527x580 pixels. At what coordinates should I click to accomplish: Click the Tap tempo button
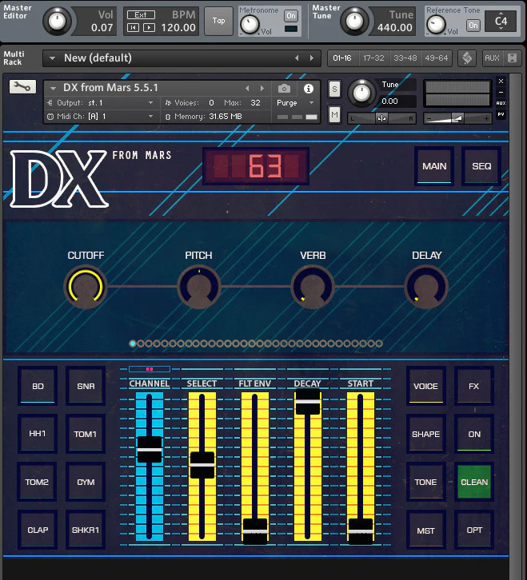[219, 21]
